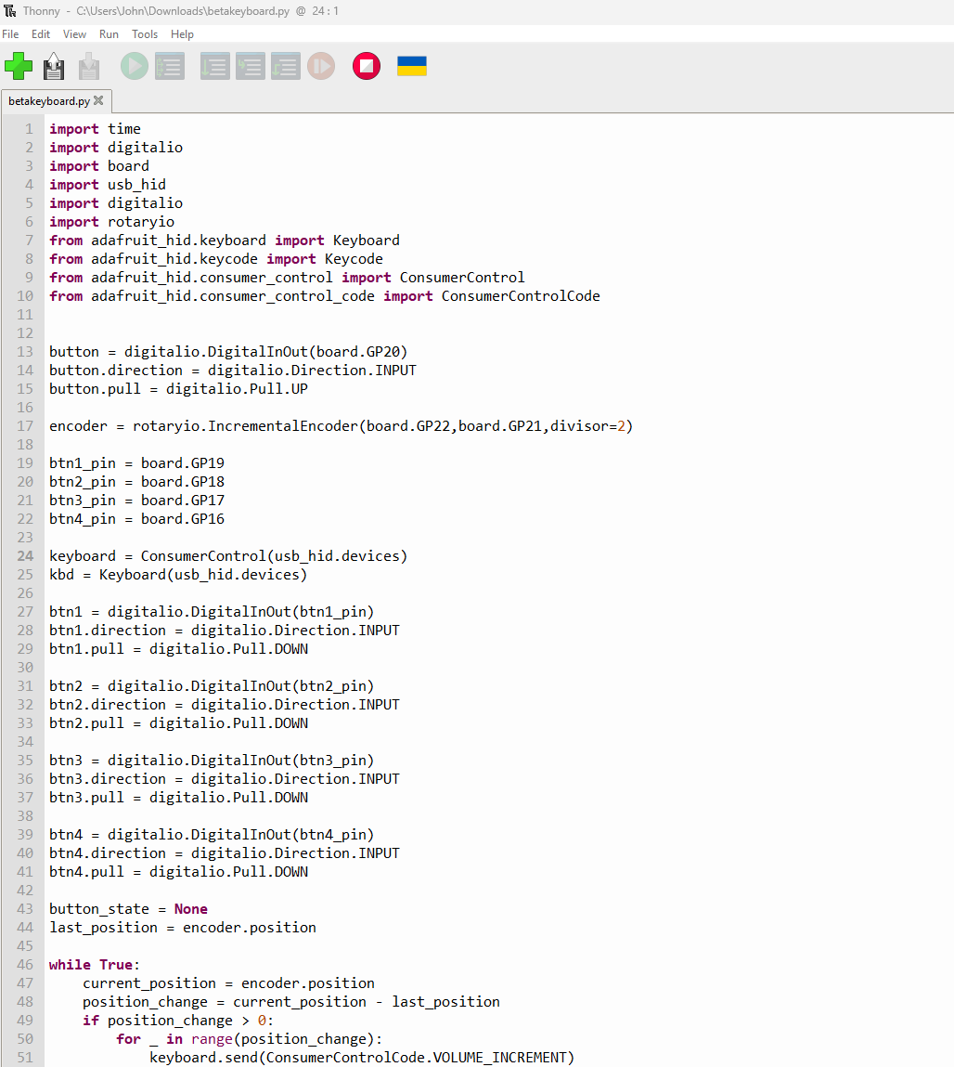The height and width of the screenshot is (1067, 954).
Task: Open the View menu
Action: (74, 34)
